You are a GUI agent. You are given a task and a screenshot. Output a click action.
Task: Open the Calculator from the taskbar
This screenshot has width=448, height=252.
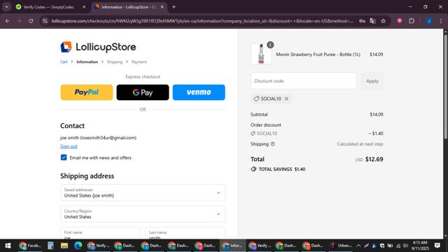pos(50,246)
